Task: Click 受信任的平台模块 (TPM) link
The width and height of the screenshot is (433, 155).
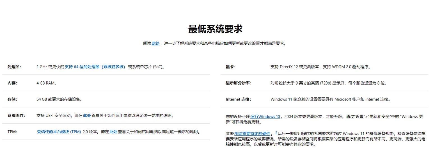Action: (x=59, y=132)
